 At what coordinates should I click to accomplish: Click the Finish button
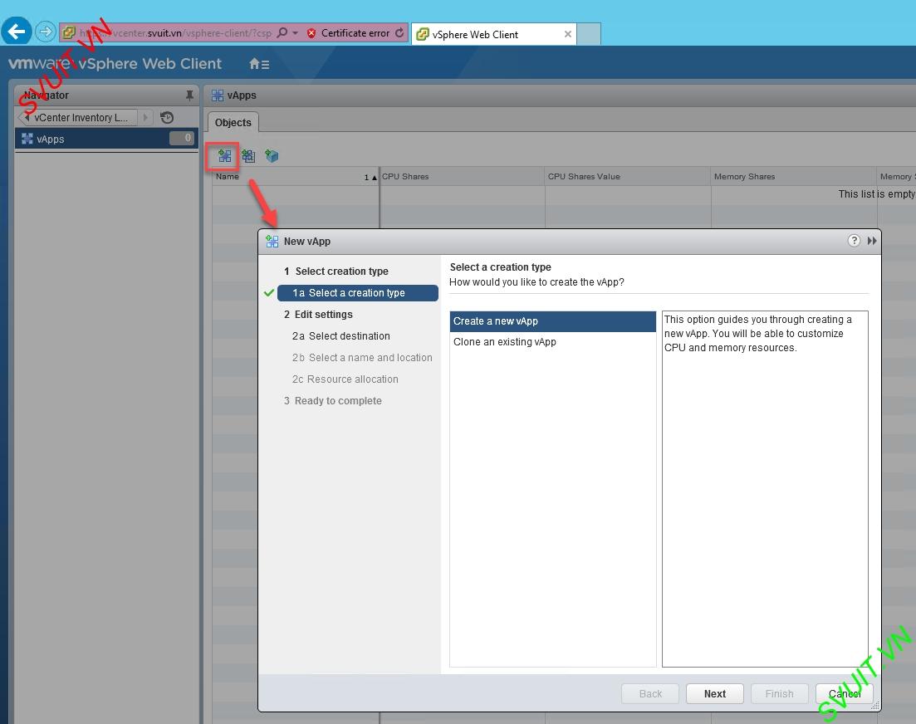(779, 693)
